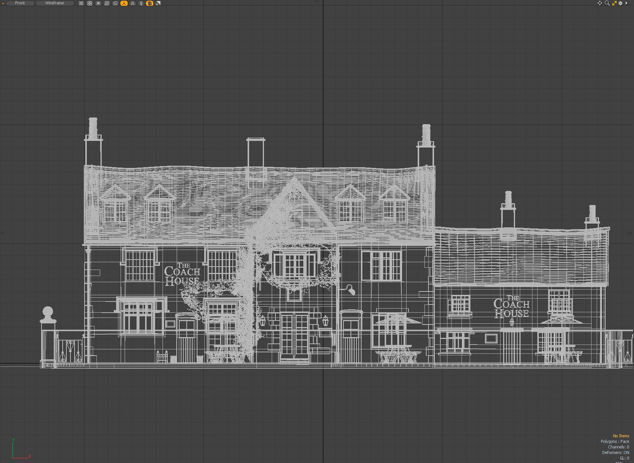This screenshot has height=463, width=634.
Task: Open the Front view type dropdown
Action: (x=20, y=3)
